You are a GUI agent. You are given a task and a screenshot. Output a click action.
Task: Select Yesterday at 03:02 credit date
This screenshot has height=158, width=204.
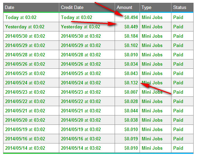(81, 27)
